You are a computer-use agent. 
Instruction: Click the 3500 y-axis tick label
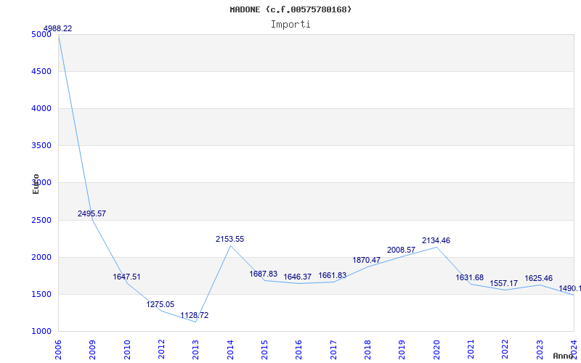click(x=41, y=146)
